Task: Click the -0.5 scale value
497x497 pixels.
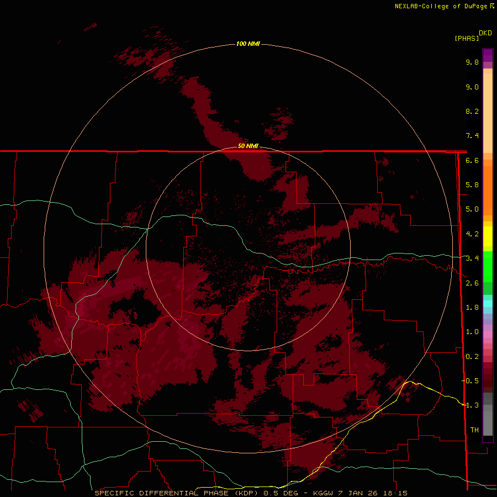Action: click(470, 380)
